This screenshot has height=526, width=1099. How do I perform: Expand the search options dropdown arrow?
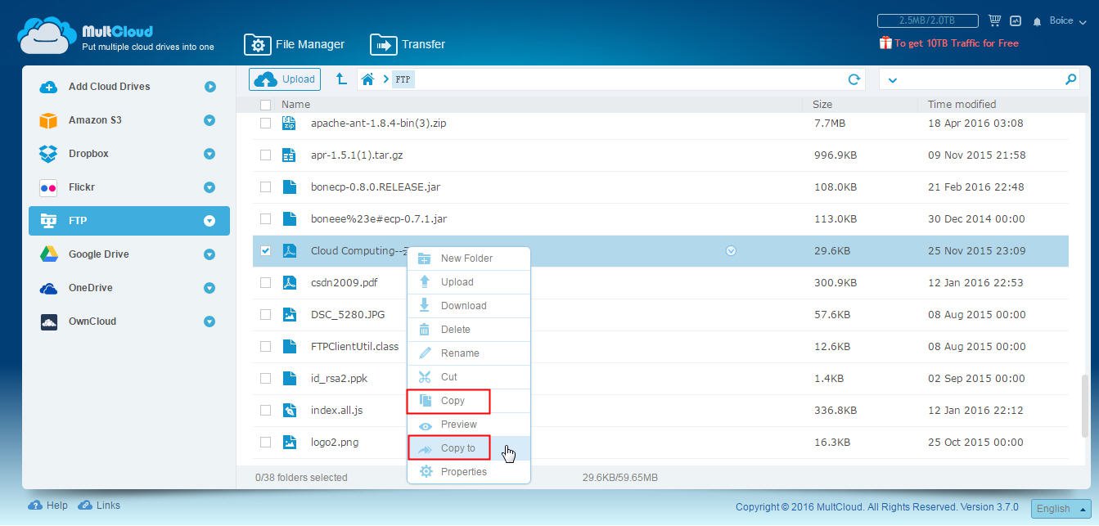pyautogui.click(x=892, y=80)
